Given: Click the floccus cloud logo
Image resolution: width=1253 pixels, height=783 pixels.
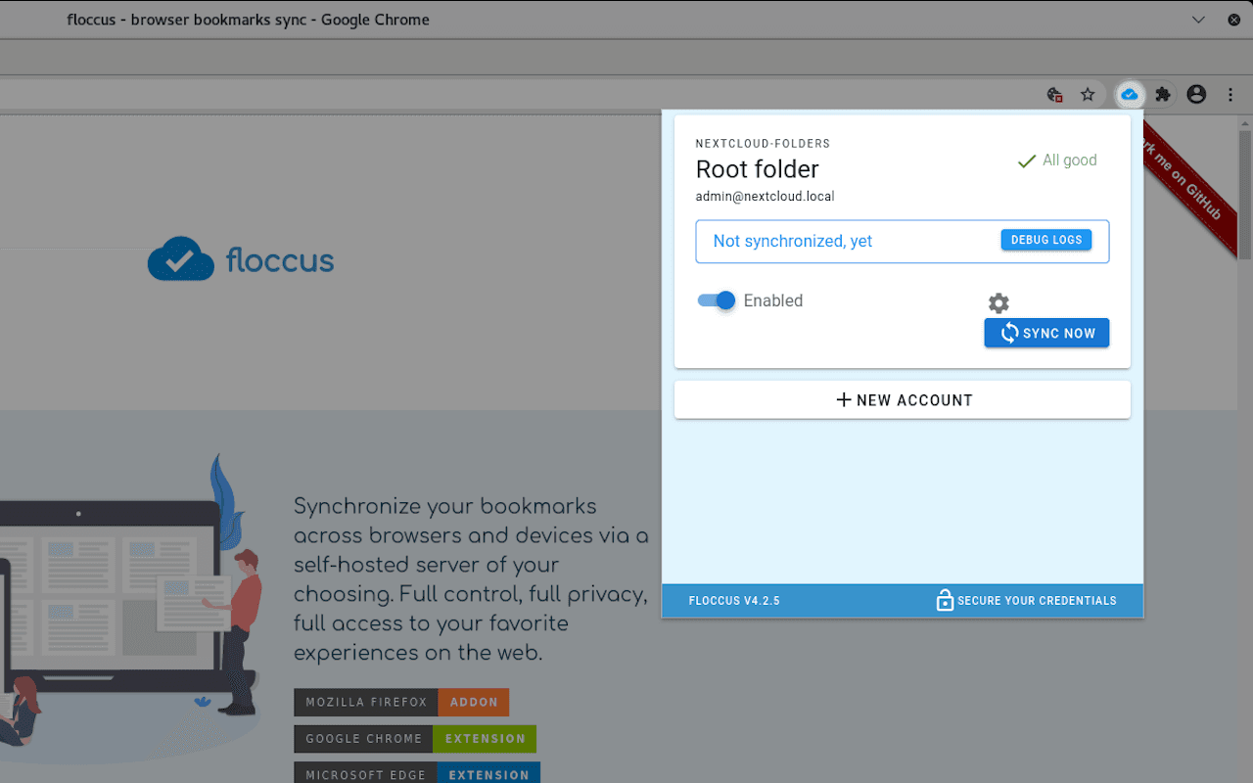Looking at the screenshot, I should pyautogui.click(x=181, y=259).
